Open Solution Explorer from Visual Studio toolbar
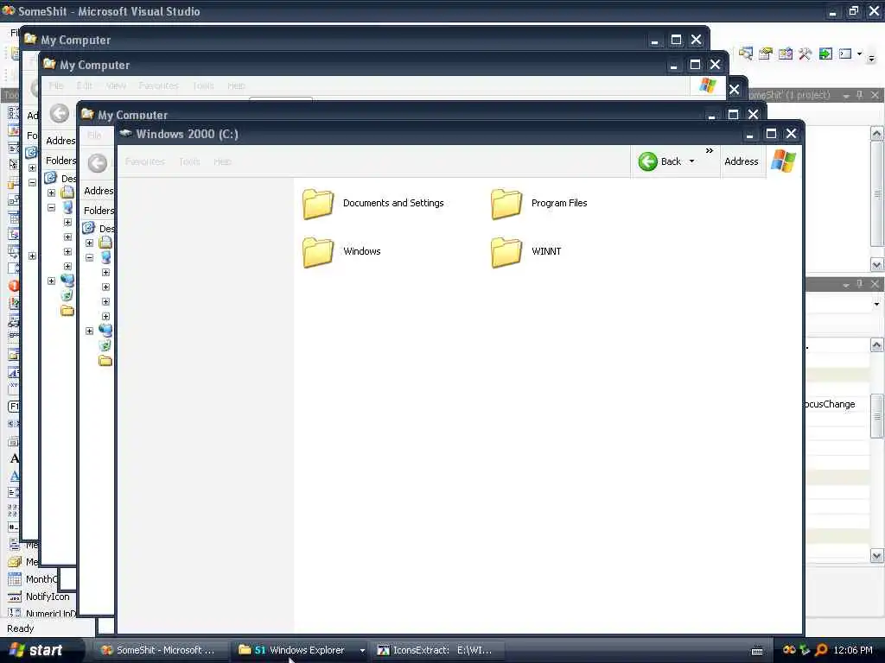 pyautogui.click(x=746, y=54)
